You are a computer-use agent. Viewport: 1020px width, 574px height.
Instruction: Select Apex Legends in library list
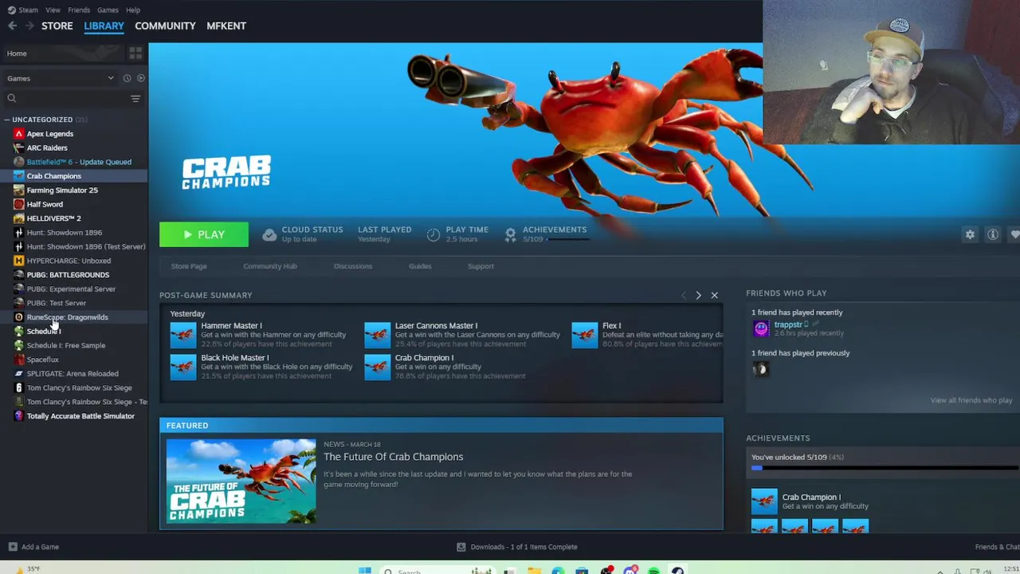pyautogui.click(x=49, y=134)
